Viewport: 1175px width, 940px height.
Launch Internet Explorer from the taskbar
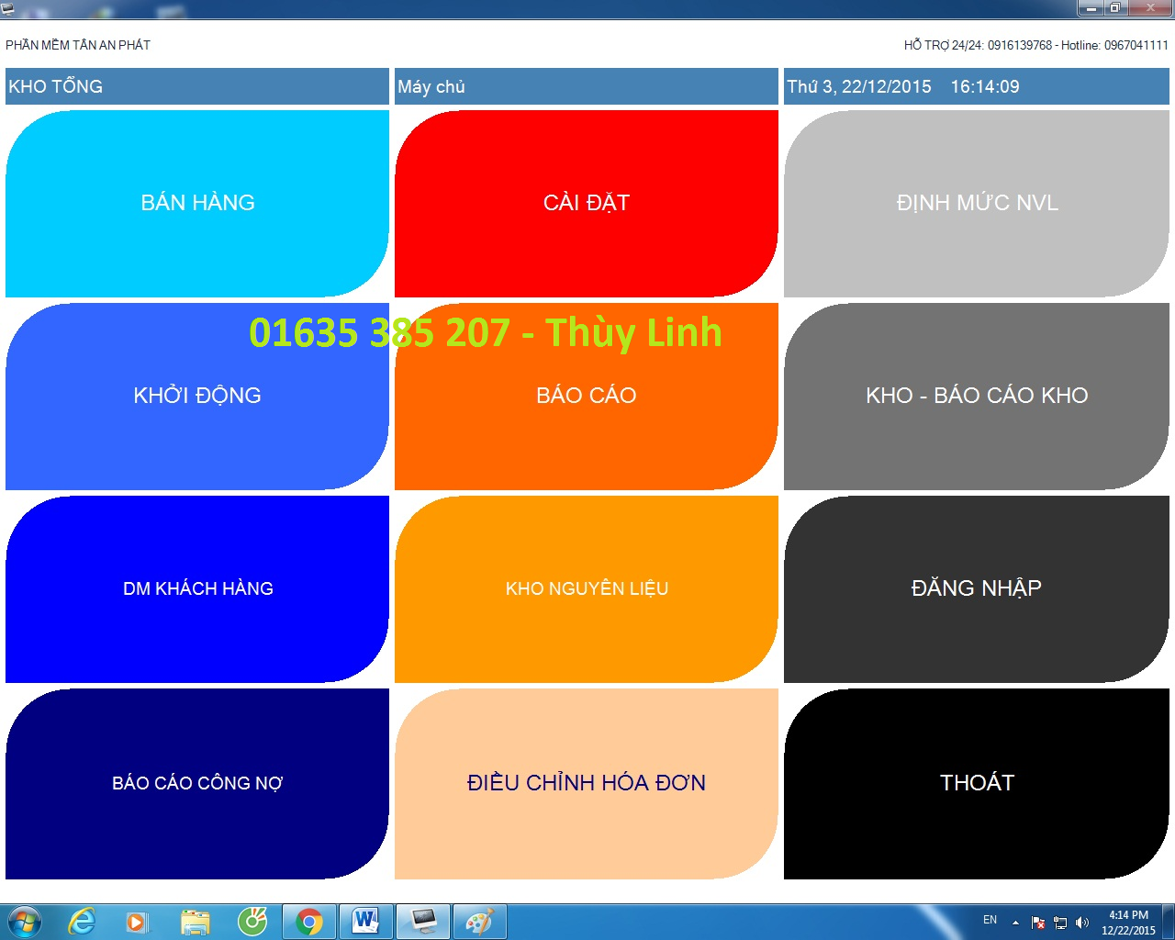[x=83, y=922]
